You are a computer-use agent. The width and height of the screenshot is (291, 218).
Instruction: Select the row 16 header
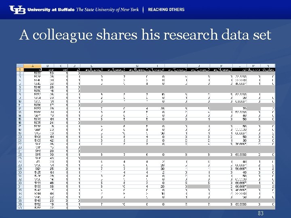20,123
